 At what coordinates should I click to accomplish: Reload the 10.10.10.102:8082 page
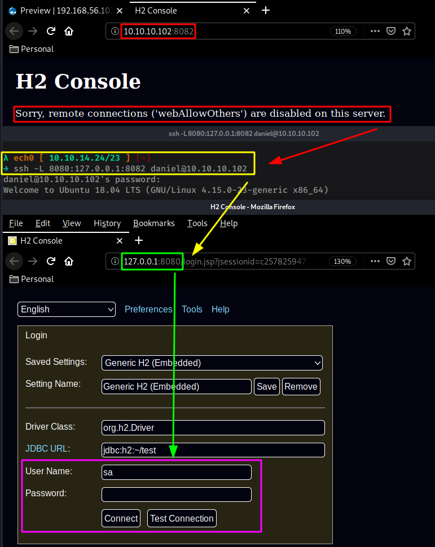click(51, 31)
